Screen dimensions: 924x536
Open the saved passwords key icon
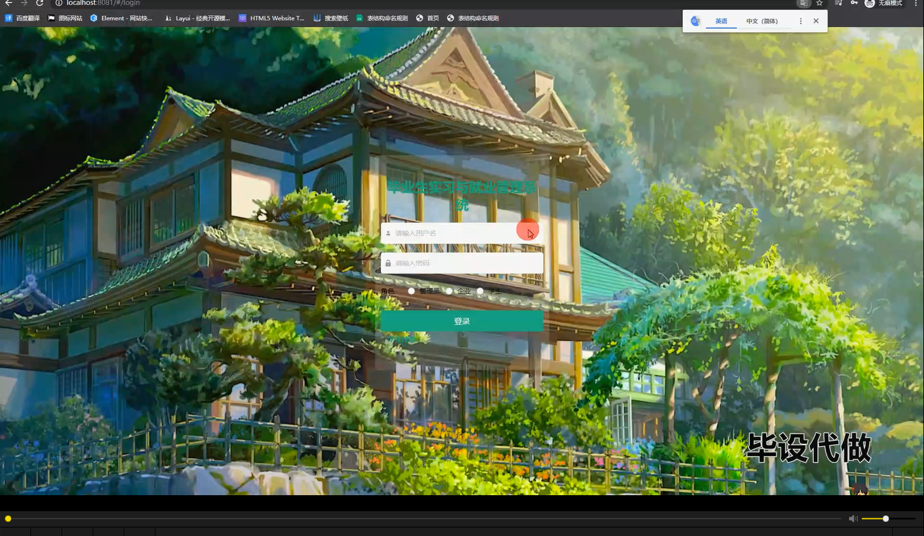[855, 3]
